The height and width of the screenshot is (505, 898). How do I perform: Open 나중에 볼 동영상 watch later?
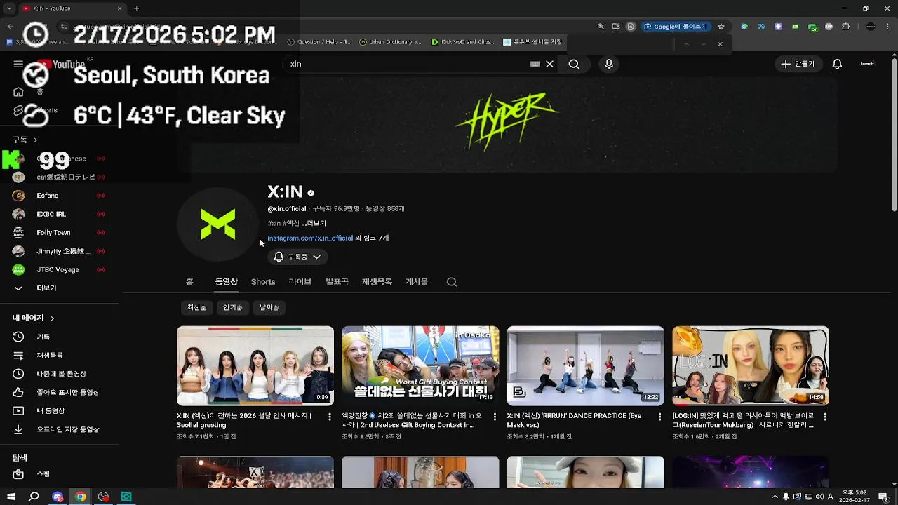pos(60,374)
